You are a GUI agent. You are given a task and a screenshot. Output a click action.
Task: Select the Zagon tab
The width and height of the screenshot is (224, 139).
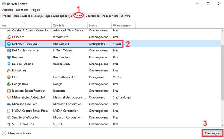pos(79,16)
